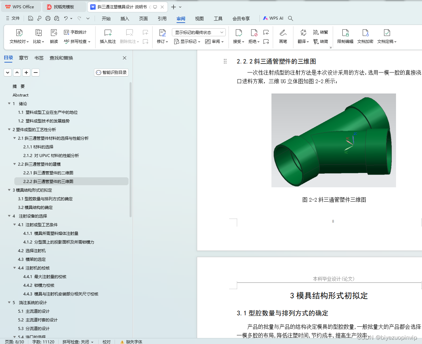Collapse '2.2 斜三通管塑件的建模' node

15,164
